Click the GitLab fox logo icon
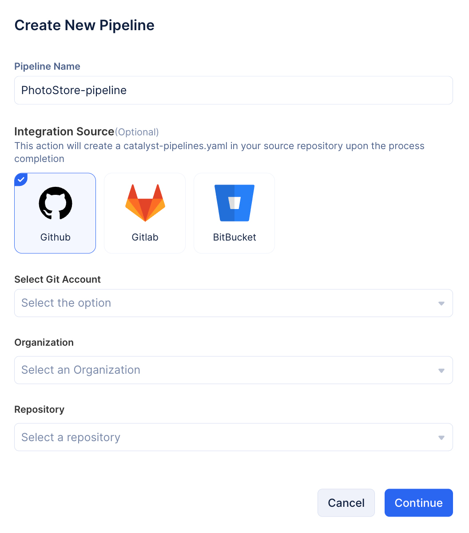The height and width of the screenshot is (533, 469). (145, 203)
